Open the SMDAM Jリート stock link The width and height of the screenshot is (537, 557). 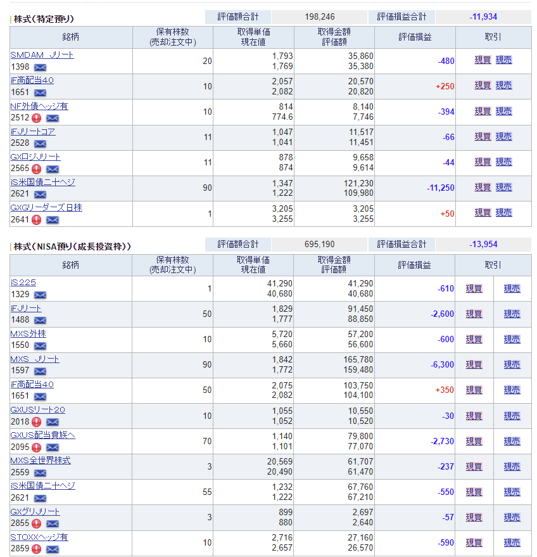click(x=42, y=55)
